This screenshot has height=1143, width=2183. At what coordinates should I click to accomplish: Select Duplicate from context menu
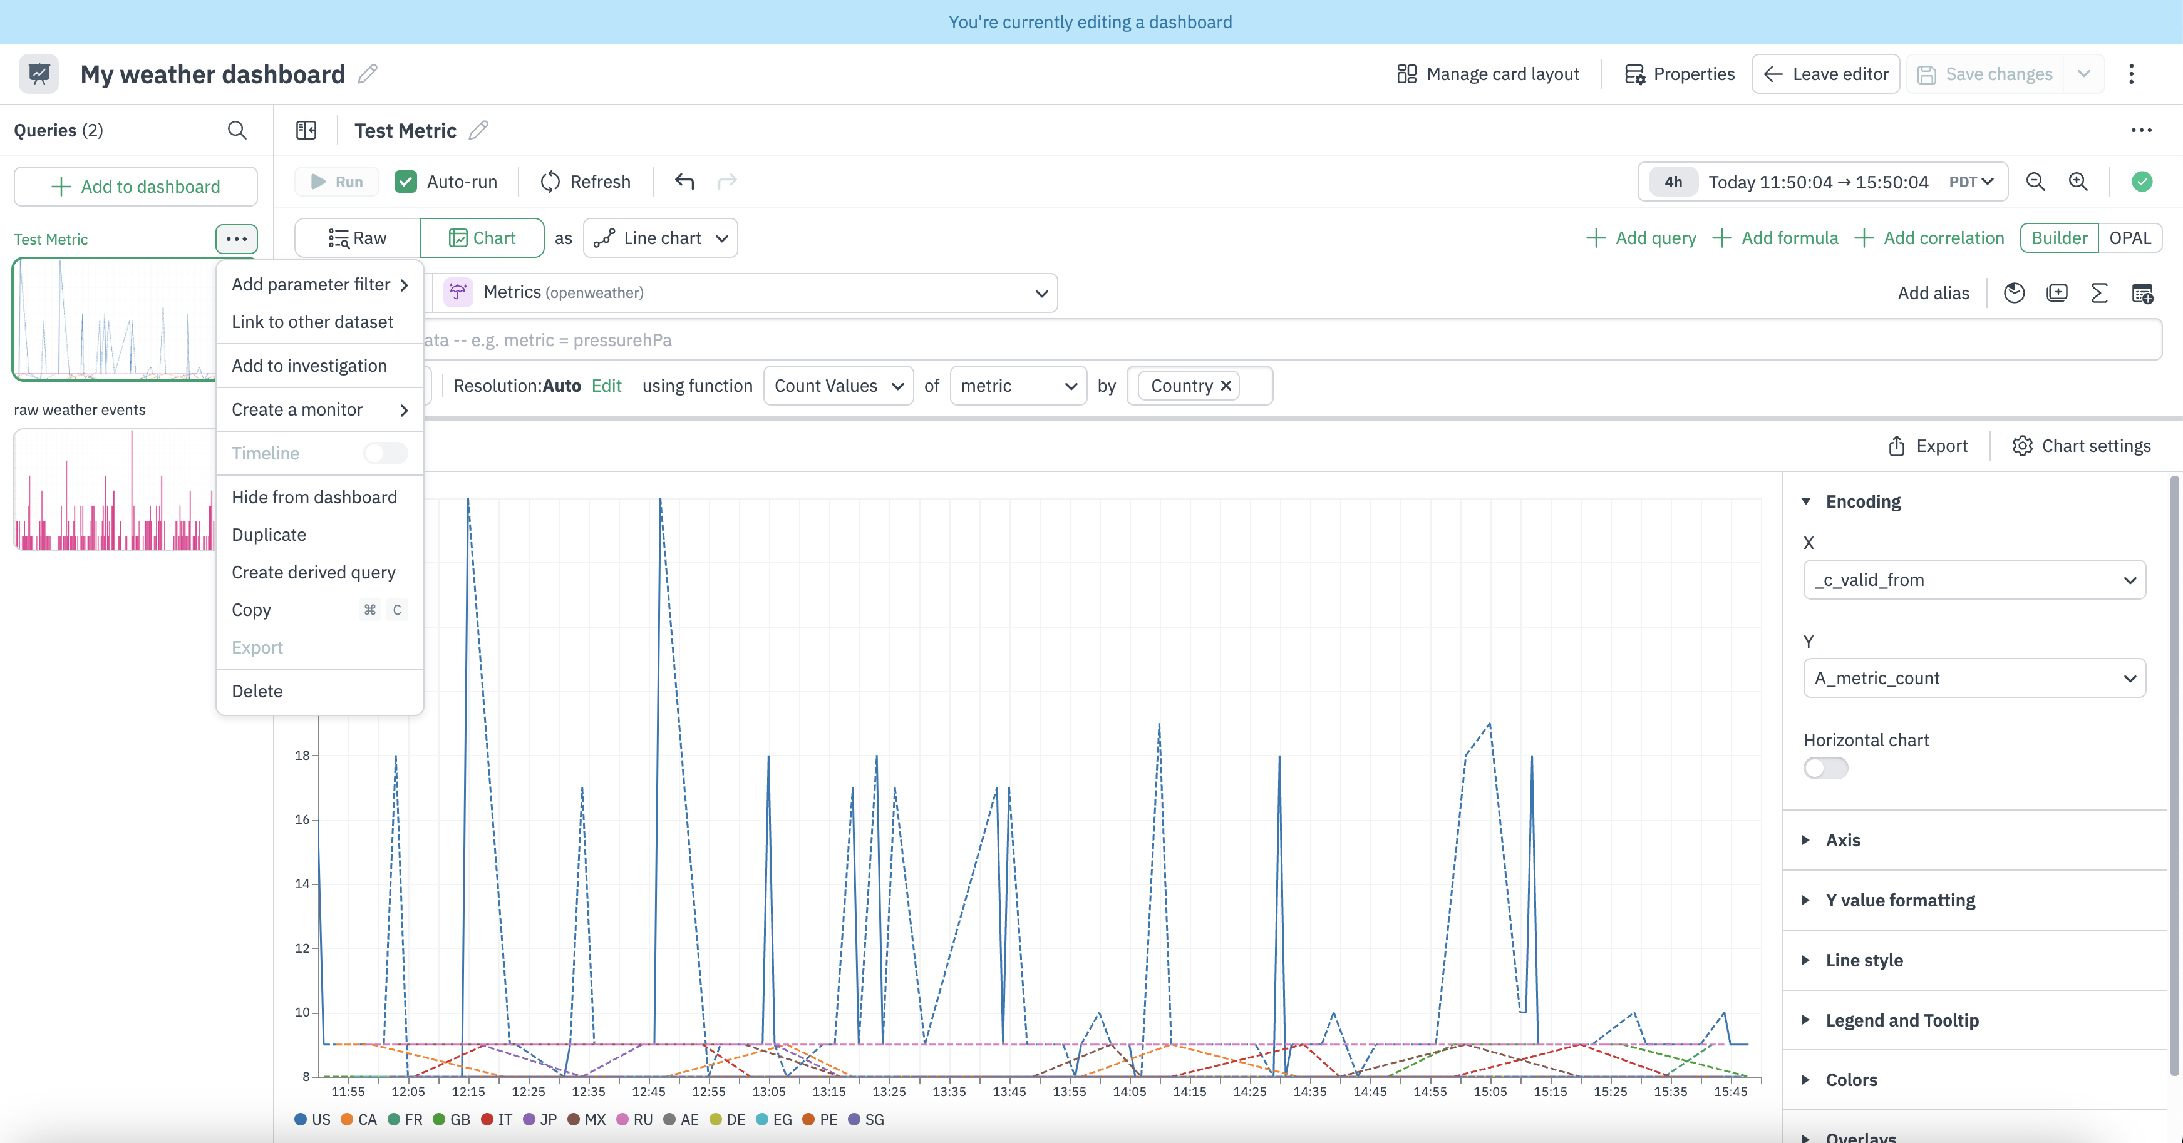269,535
